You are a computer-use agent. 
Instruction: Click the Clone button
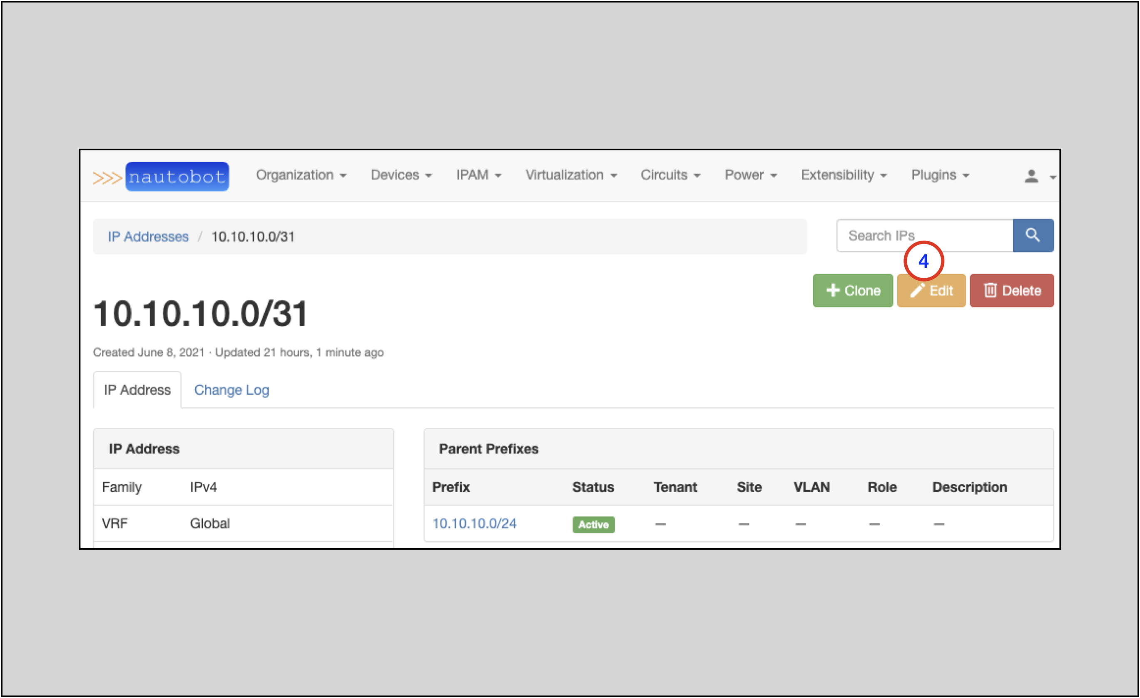(853, 290)
